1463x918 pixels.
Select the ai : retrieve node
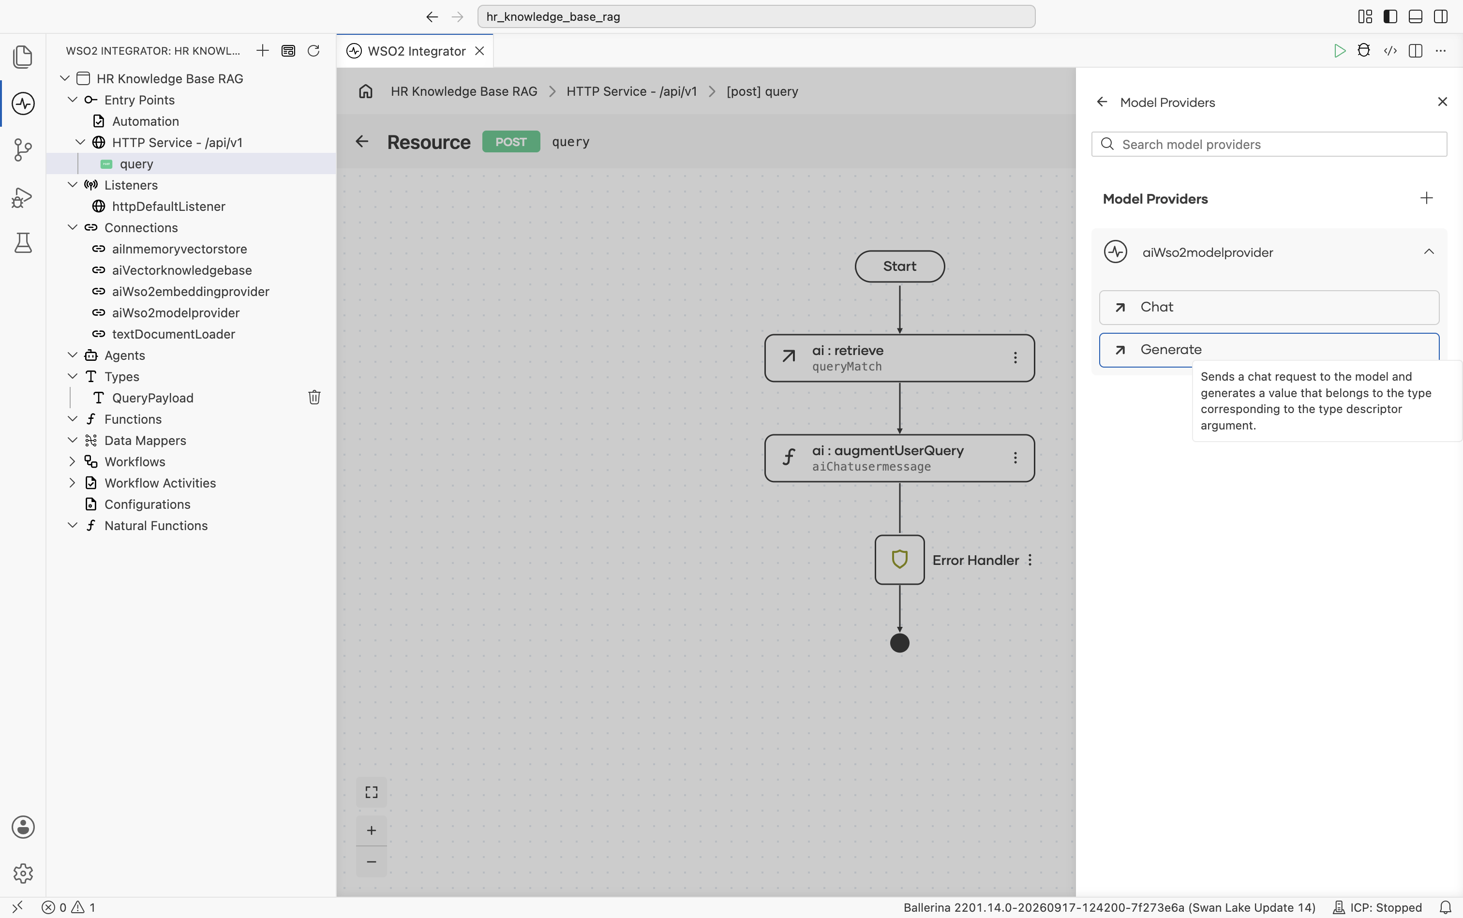click(899, 358)
